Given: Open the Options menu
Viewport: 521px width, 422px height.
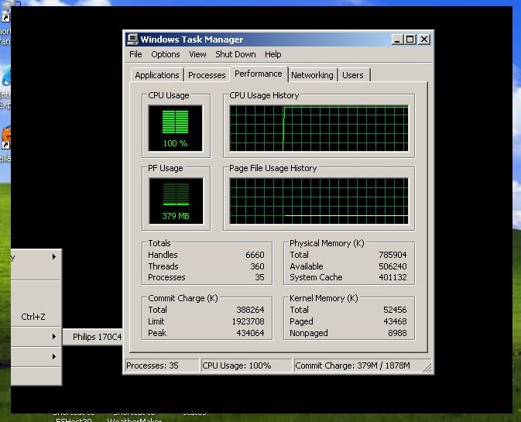Looking at the screenshot, I should (x=165, y=54).
